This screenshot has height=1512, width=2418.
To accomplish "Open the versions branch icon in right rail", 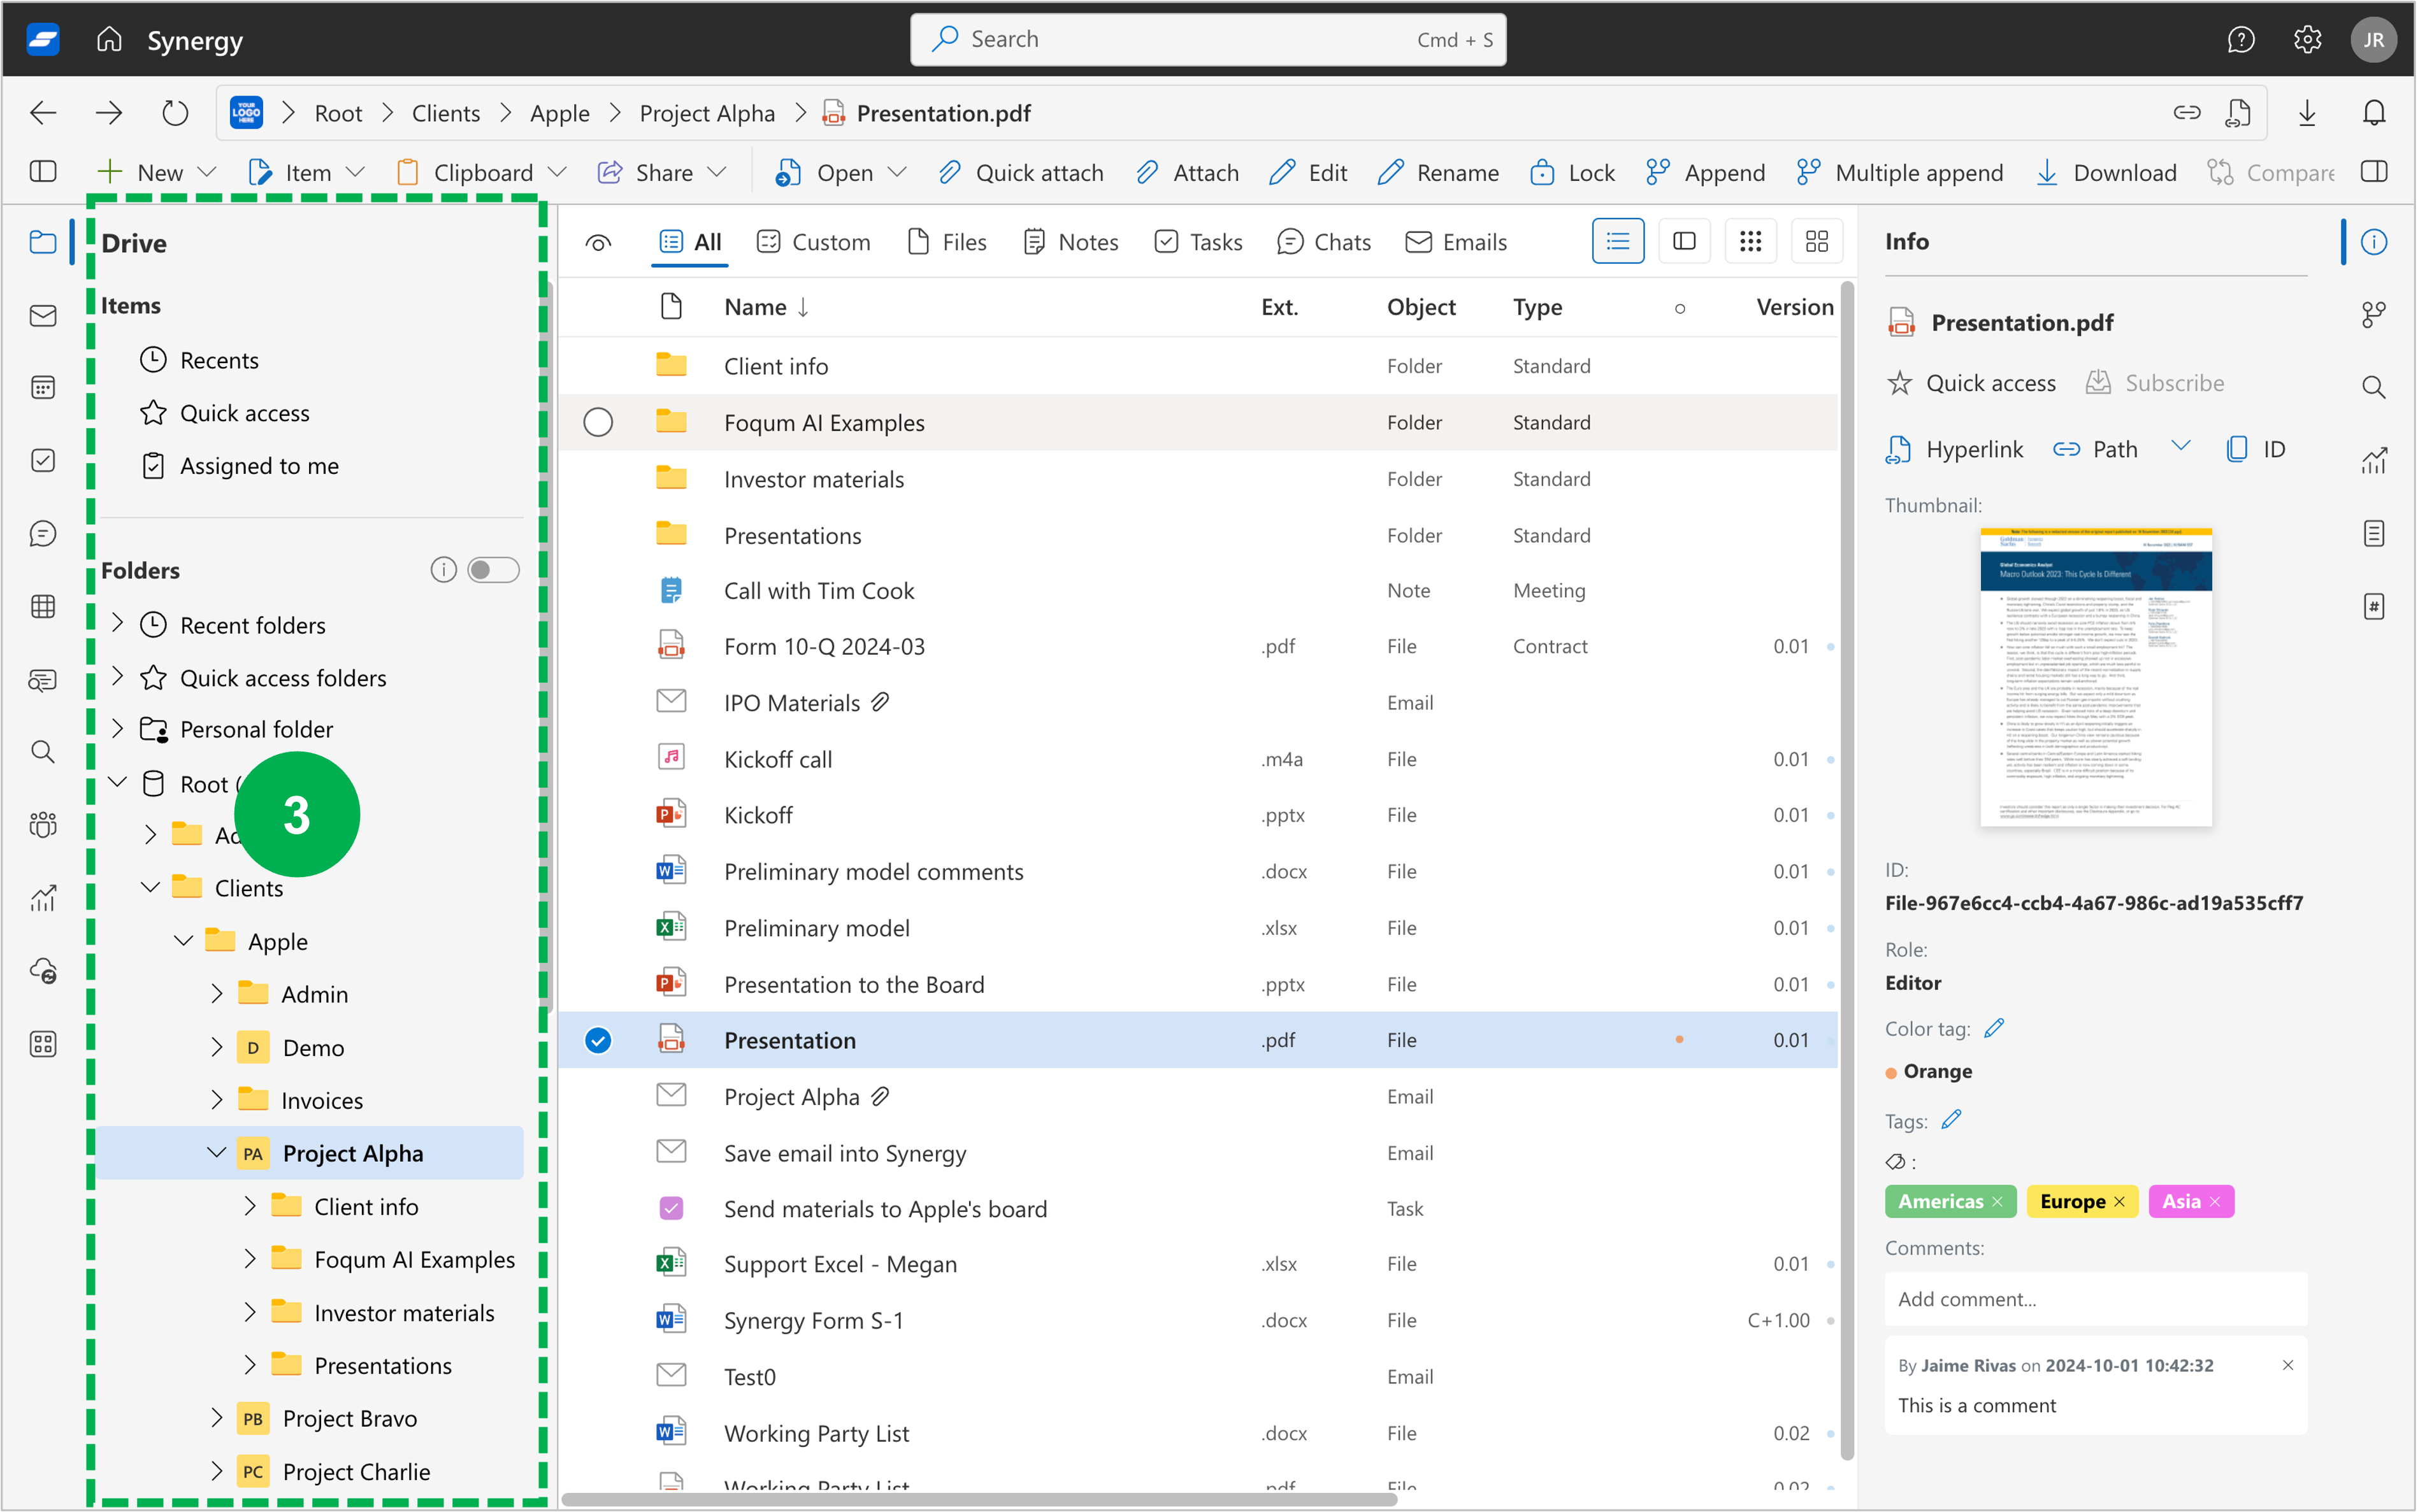I will [x=2374, y=315].
